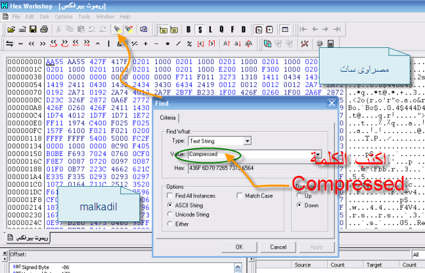Click the Print icon in toolbar
This screenshot has width=425, height=273.
point(44,29)
